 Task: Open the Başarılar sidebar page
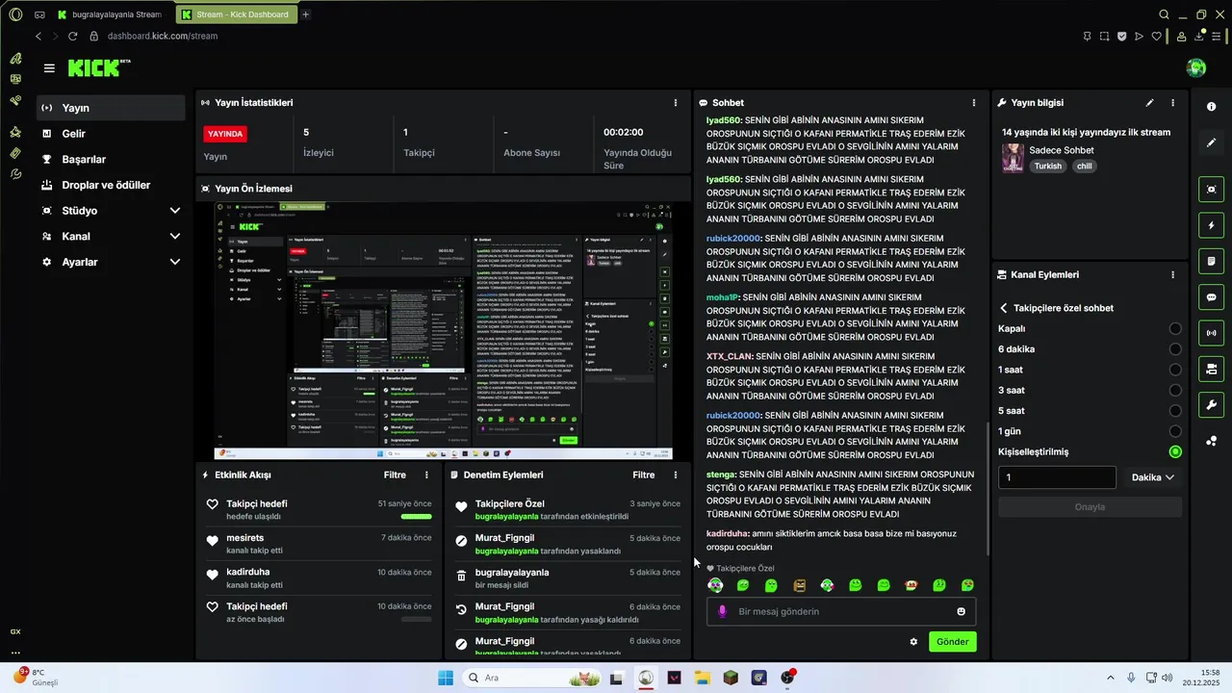pyautogui.click(x=111, y=159)
